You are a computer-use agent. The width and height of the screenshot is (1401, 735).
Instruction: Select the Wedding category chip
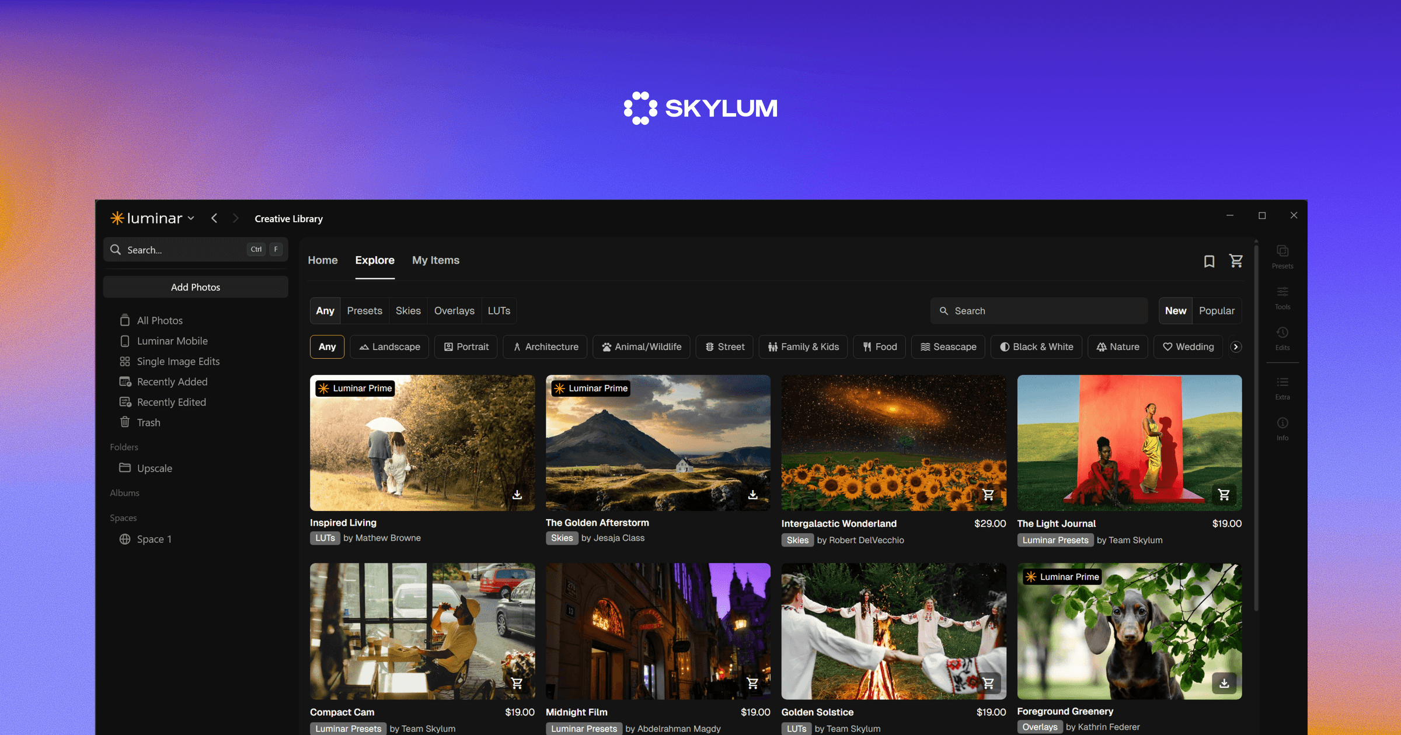[1188, 346]
